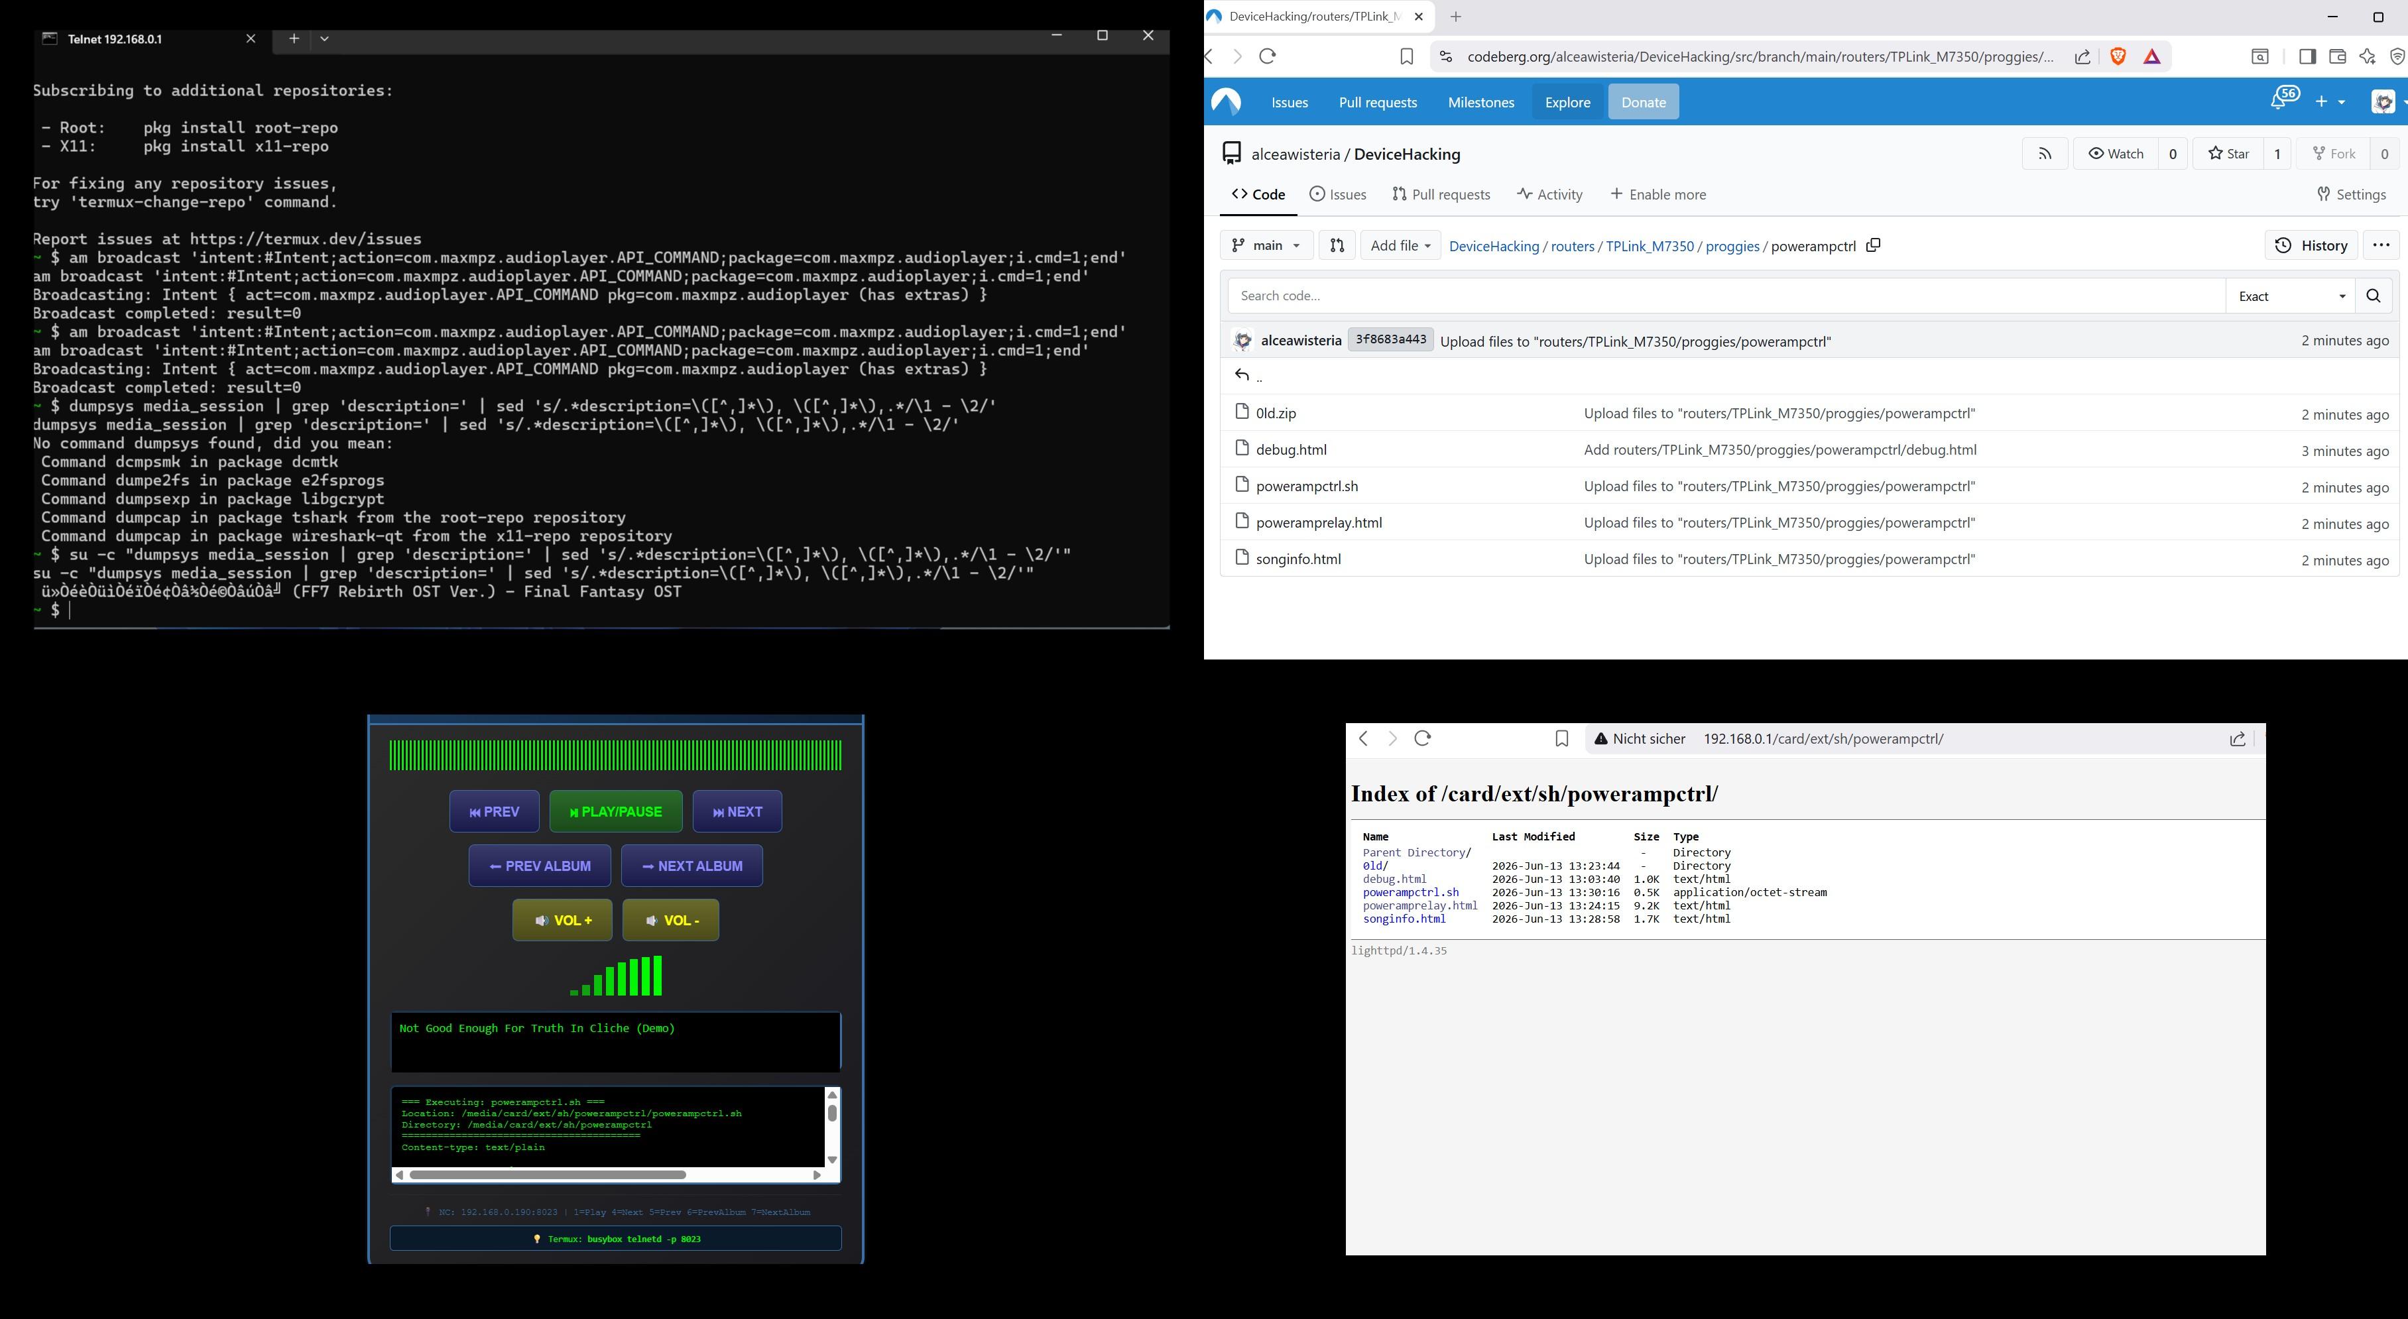Click the Search code input field
The width and height of the screenshot is (2408, 1319).
(x=1726, y=296)
